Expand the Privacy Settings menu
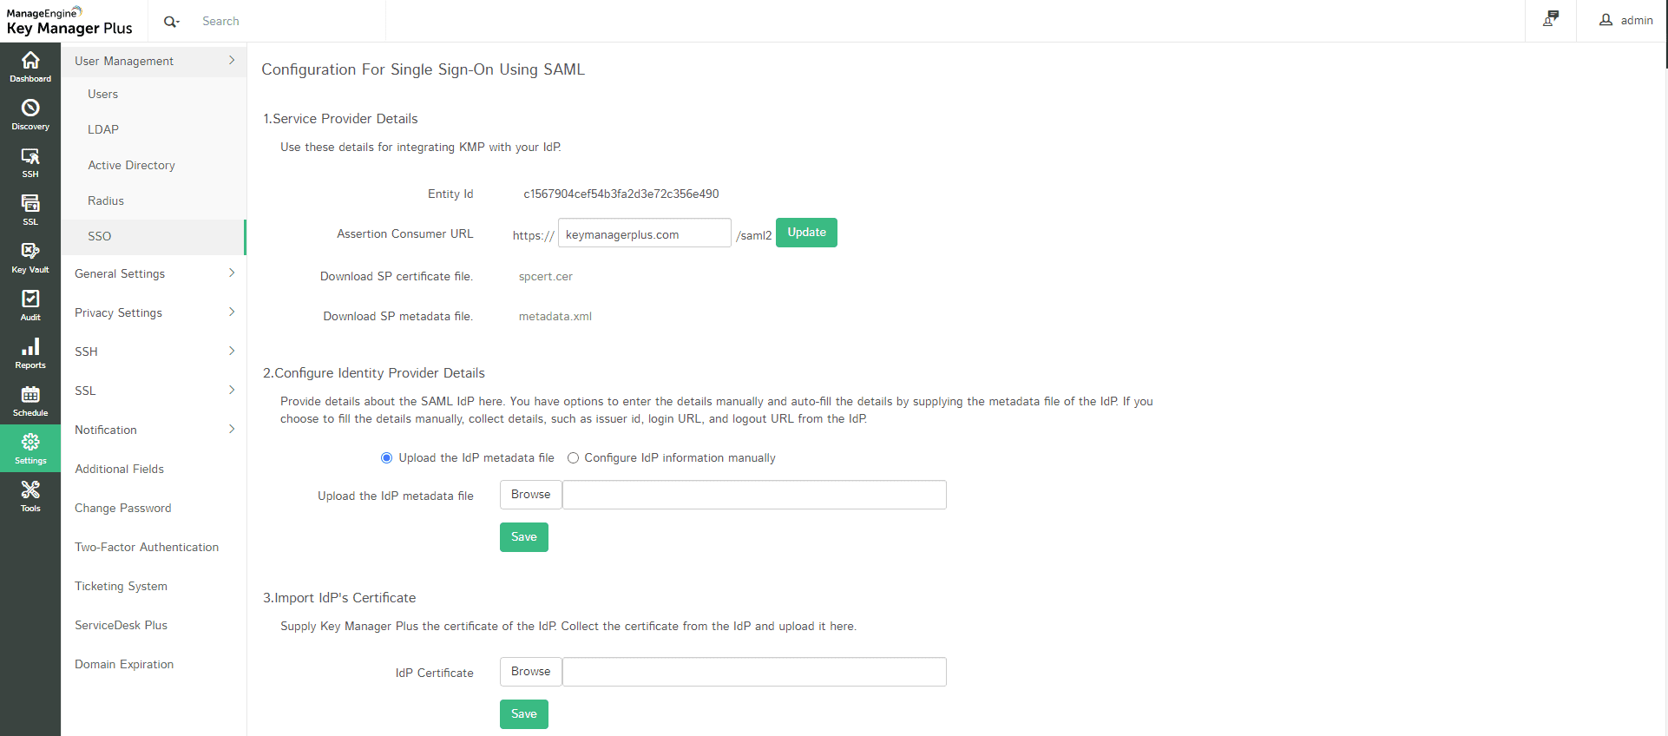 pos(154,312)
